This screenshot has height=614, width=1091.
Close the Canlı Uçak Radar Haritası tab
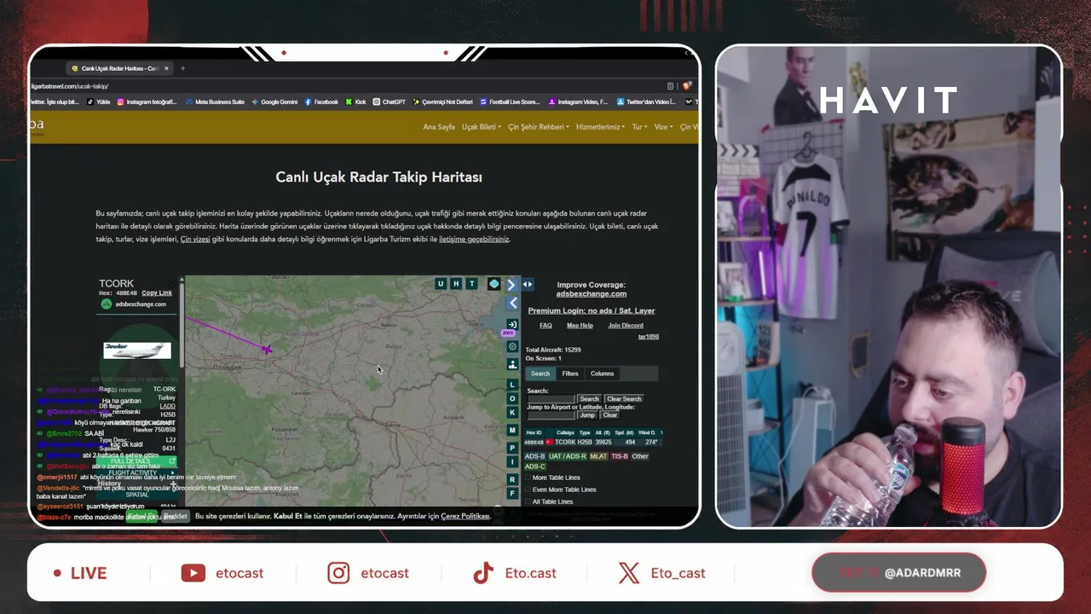pos(166,68)
